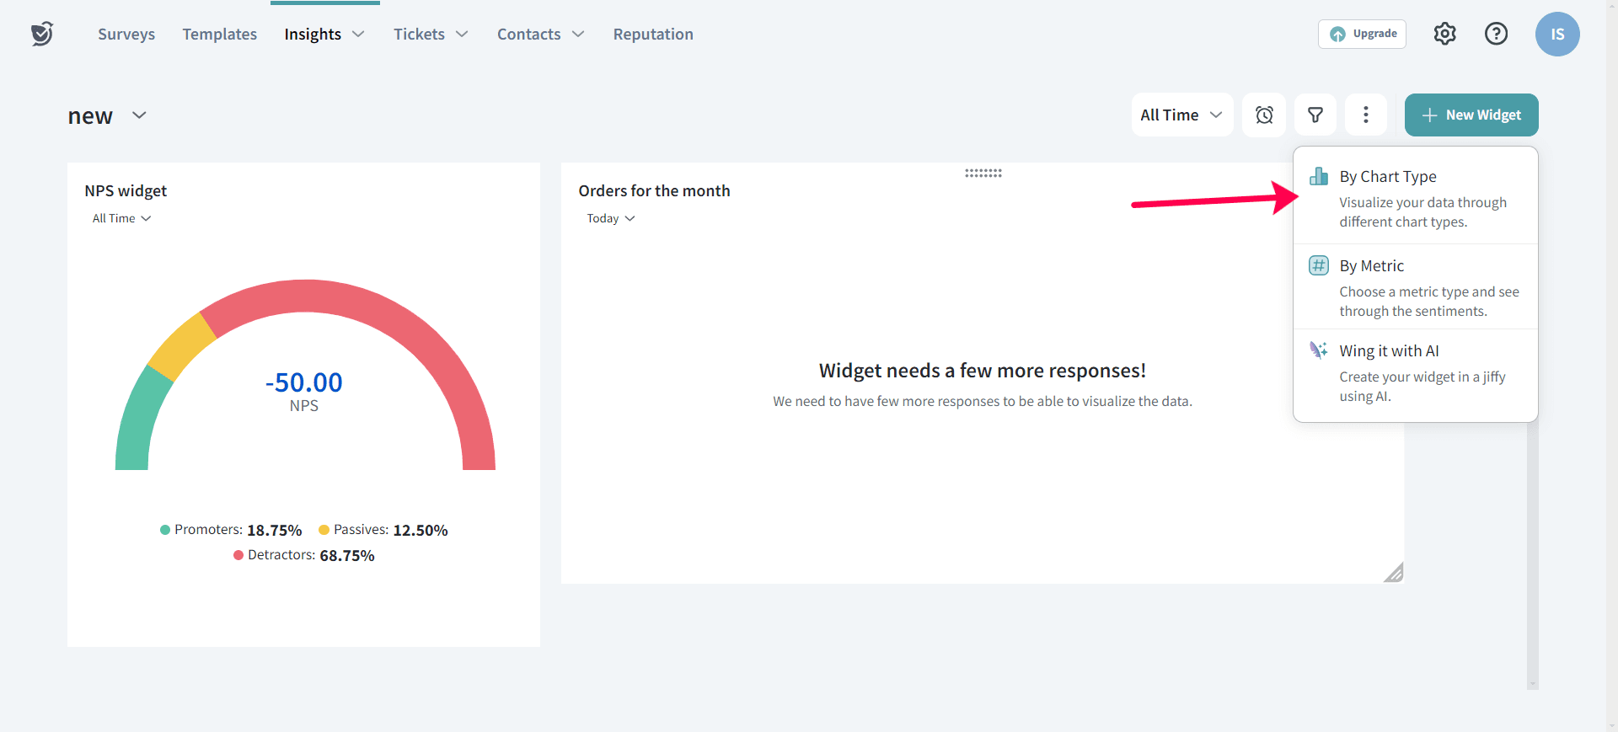The height and width of the screenshot is (732, 1618).
Task: Toggle Promoters legend item in NPS chart
Action: click(231, 530)
